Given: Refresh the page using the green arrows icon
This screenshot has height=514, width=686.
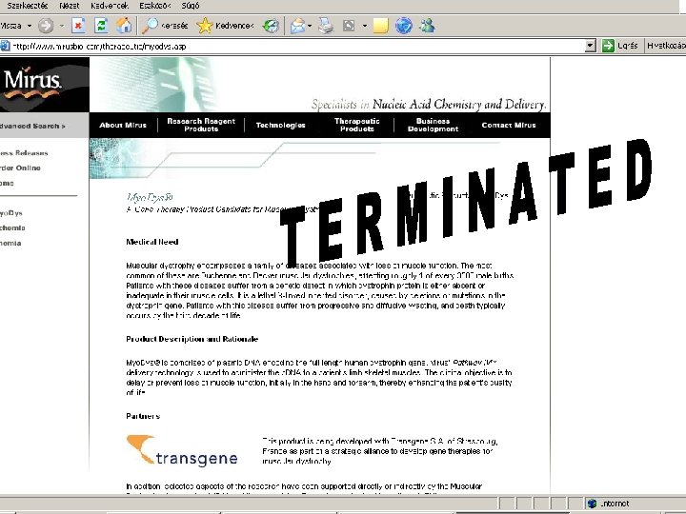Looking at the screenshot, I should pyautogui.click(x=101, y=26).
